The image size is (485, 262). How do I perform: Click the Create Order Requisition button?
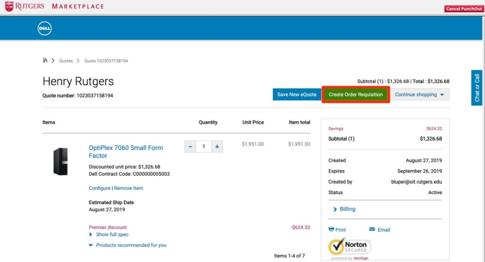(355, 94)
